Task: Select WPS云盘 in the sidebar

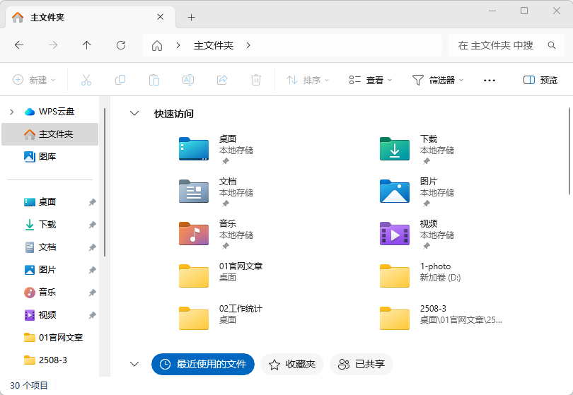Action: (50, 112)
